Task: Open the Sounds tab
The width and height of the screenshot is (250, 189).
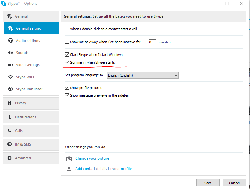Action: coord(31,53)
